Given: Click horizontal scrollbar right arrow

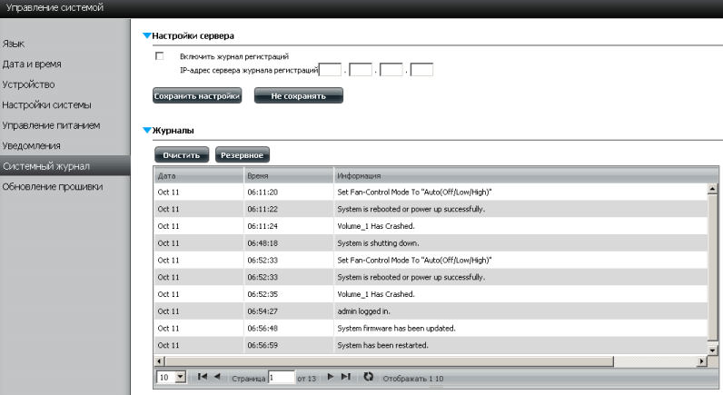Looking at the screenshot, I should tap(702, 360).
